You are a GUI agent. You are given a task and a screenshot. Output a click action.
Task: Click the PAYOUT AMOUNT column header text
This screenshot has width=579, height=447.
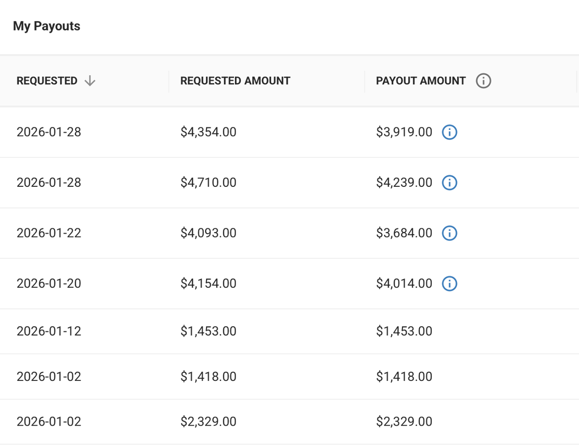point(421,81)
